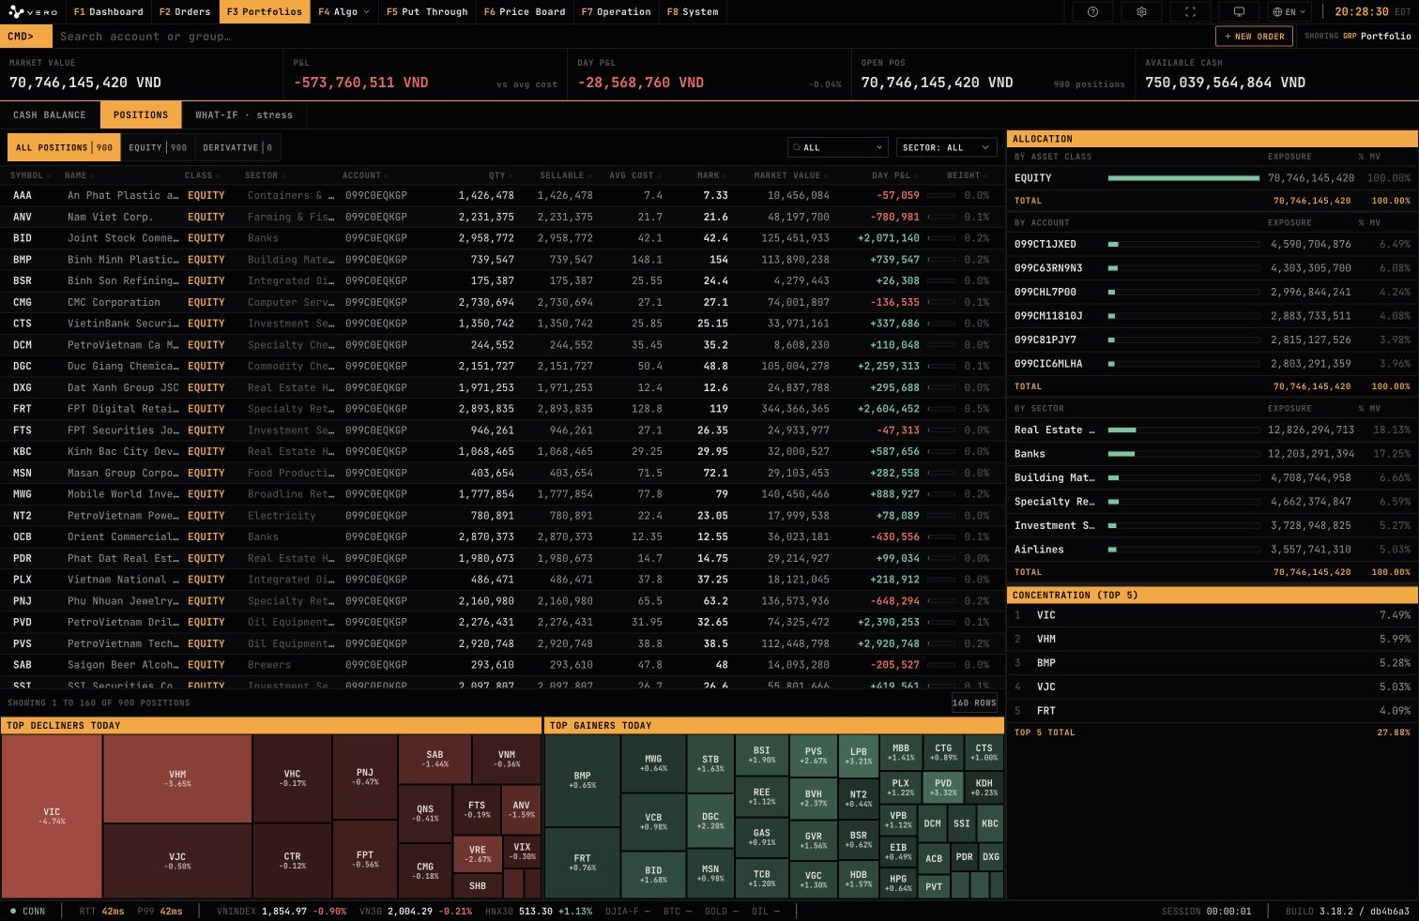Expand the F4 Algo menu chevron
Viewport: 1419px width, 921px height.
click(x=366, y=12)
